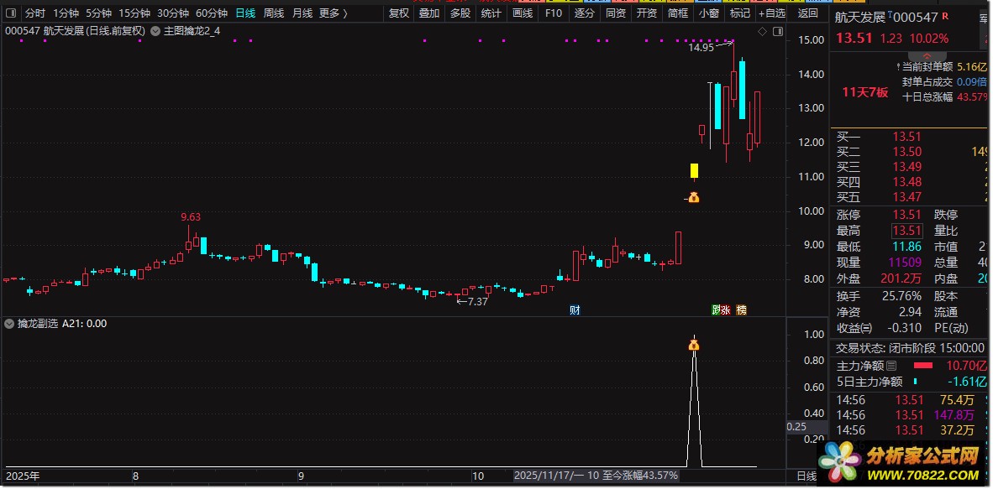Click the T superscript before 000547
The height and width of the screenshot is (489, 993).
pos(891,14)
